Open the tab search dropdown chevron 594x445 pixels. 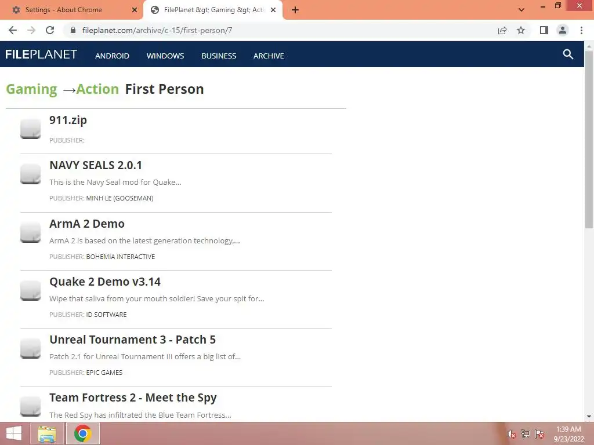tap(521, 10)
